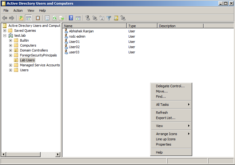Viewport: 235px width, 165px height.
Task: Click the clipboard Paste toolbar icon
Action: pyautogui.click(x=38, y=18)
